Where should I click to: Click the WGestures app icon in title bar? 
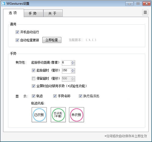point(3,3)
